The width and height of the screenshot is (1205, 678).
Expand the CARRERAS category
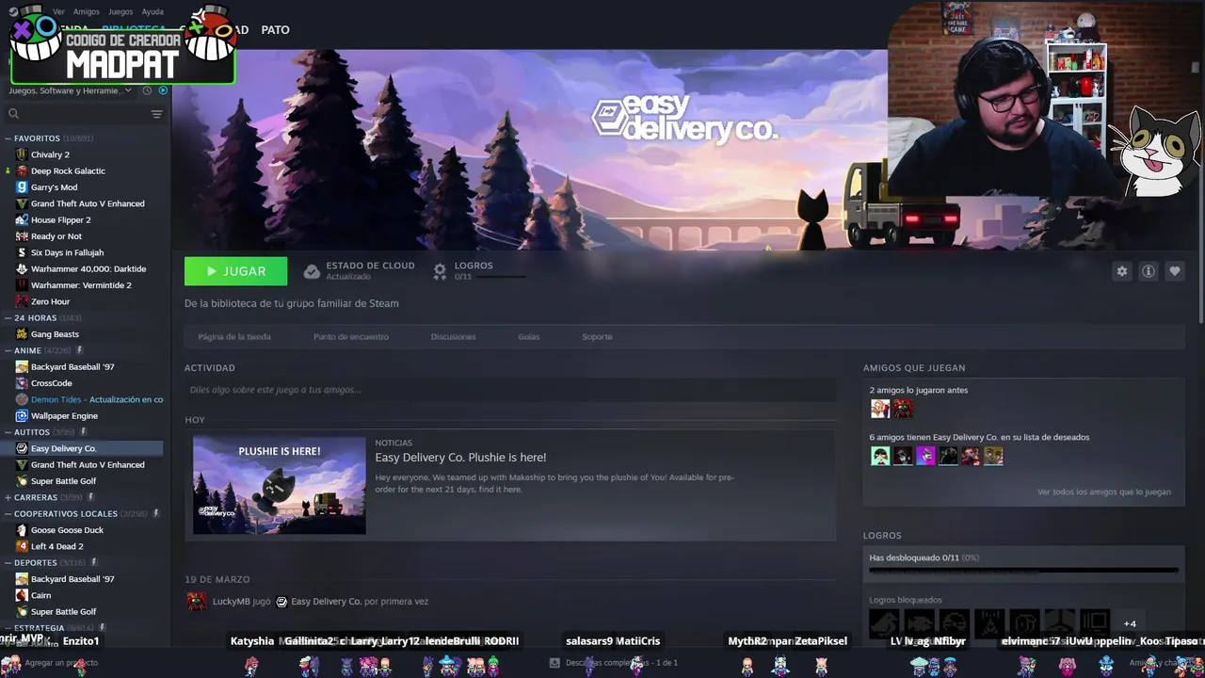point(8,497)
